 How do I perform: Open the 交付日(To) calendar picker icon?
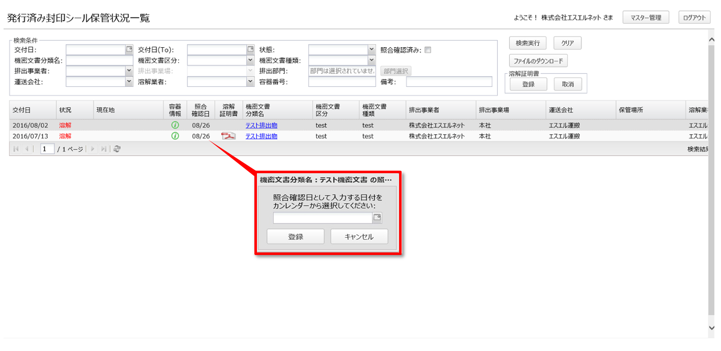pos(250,49)
